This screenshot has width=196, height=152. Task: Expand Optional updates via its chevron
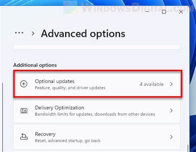(x=171, y=84)
